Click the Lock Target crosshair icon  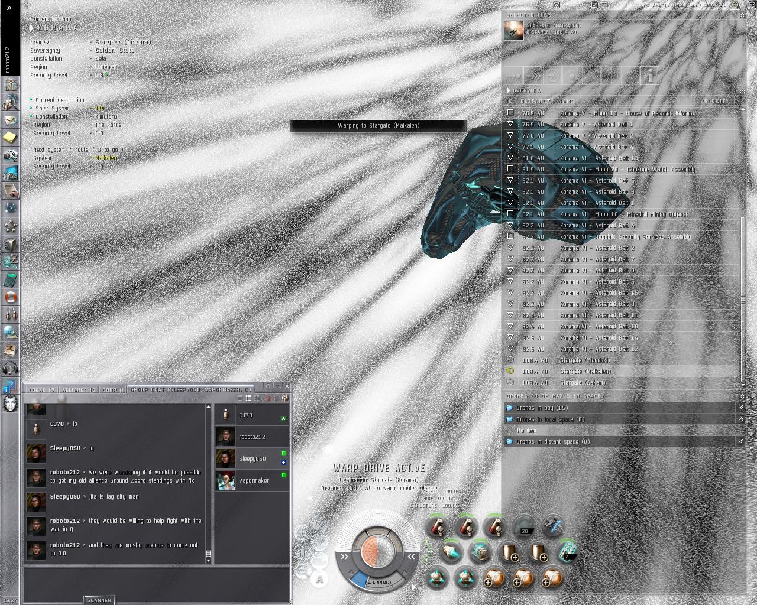pyautogui.click(x=611, y=76)
